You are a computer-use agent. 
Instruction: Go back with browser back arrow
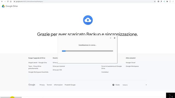click(2, 1)
